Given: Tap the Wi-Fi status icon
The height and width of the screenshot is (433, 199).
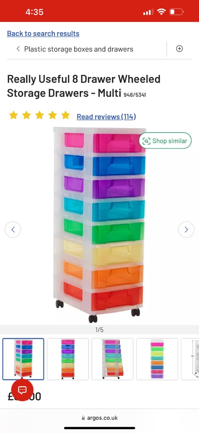Looking at the screenshot, I should point(161,12).
